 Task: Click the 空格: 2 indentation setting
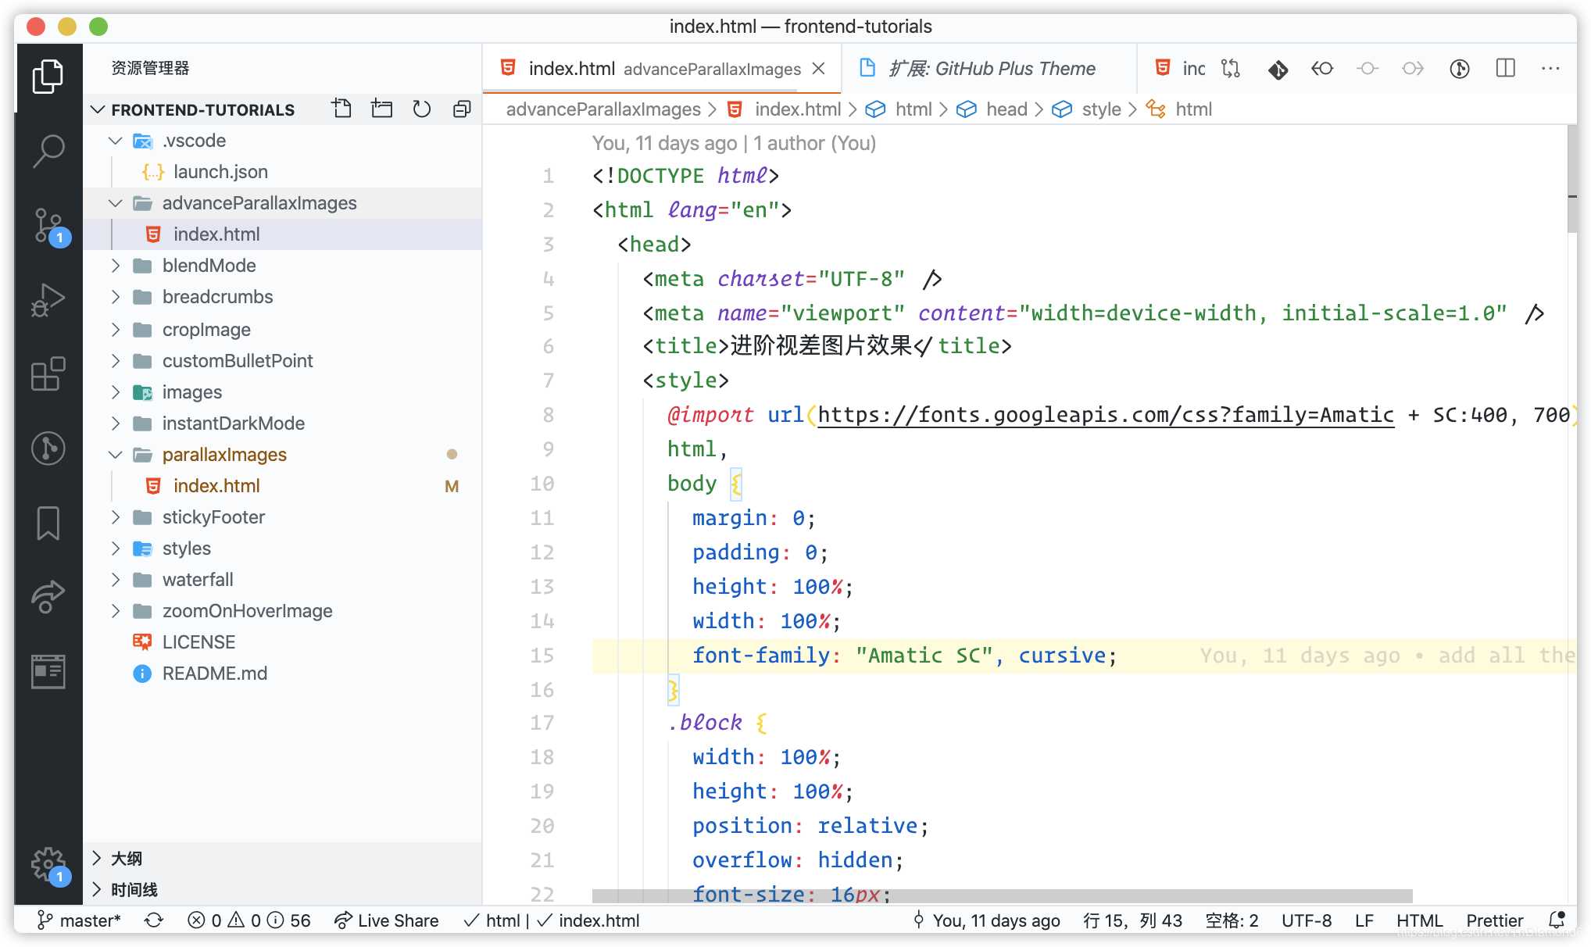(1232, 920)
